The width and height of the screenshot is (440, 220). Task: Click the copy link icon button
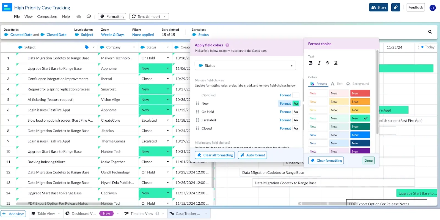[x=395, y=7]
